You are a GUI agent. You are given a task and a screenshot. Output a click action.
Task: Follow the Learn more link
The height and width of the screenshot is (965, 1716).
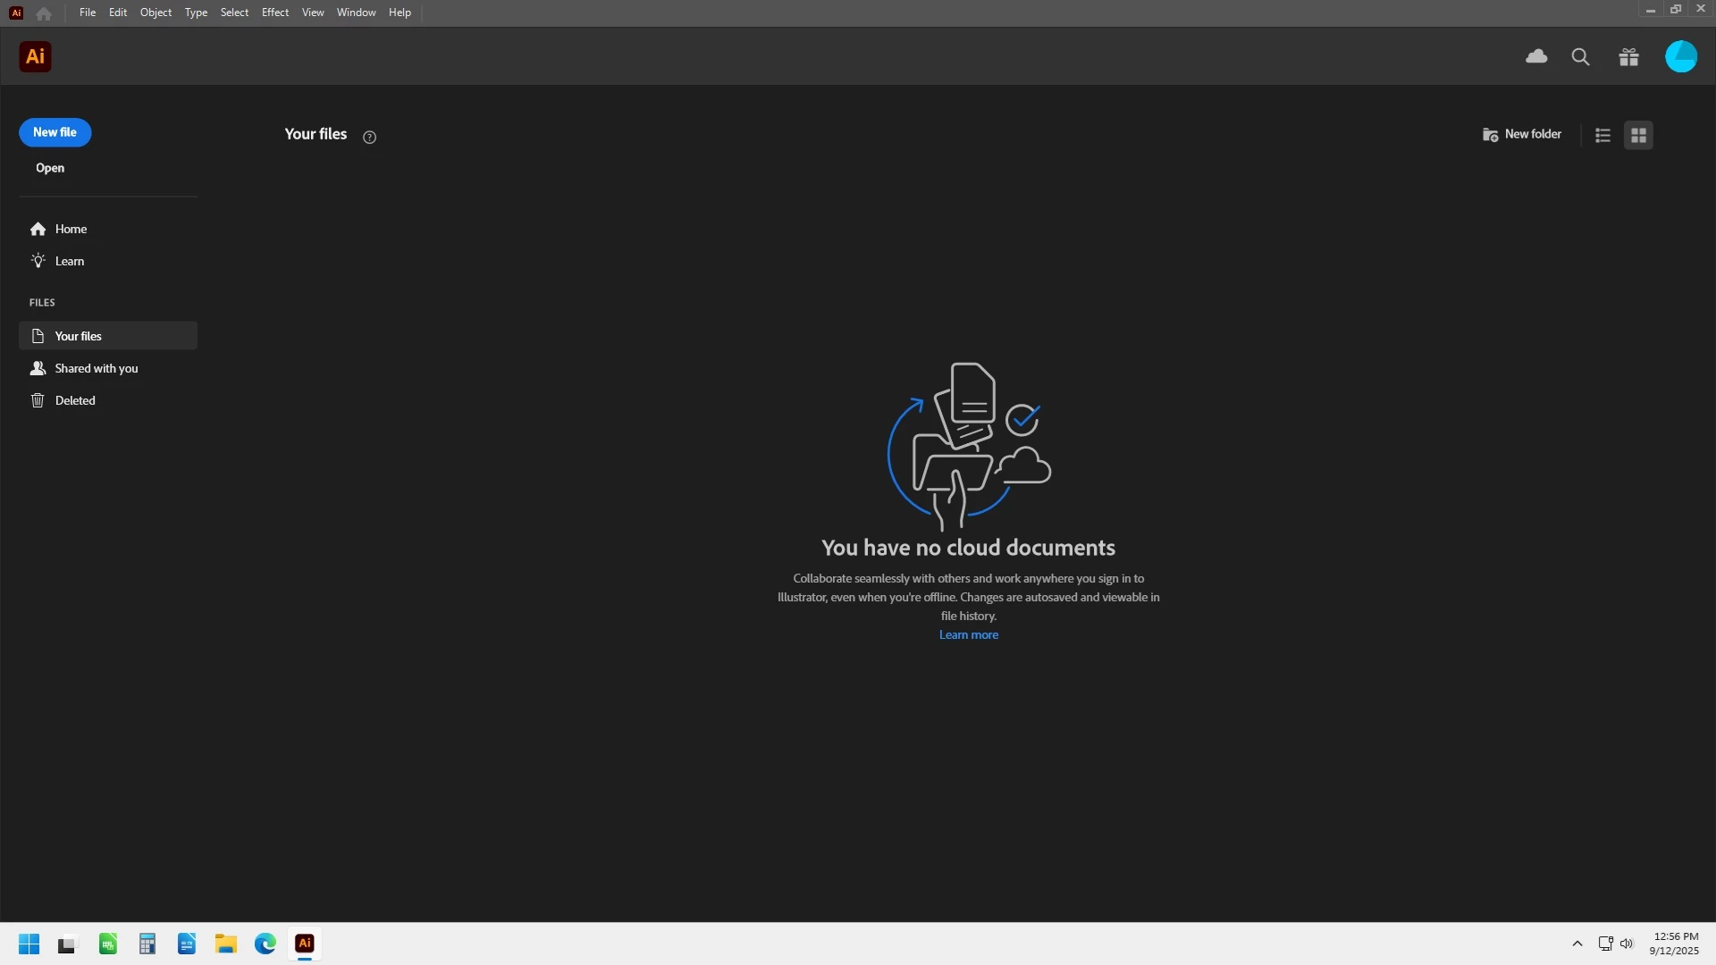pos(968,635)
